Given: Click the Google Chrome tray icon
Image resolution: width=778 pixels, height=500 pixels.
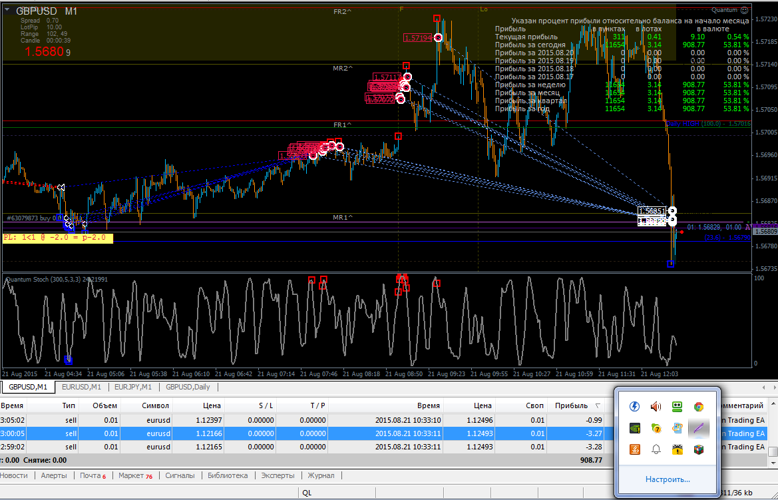Looking at the screenshot, I should pyautogui.click(x=699, y=407).
